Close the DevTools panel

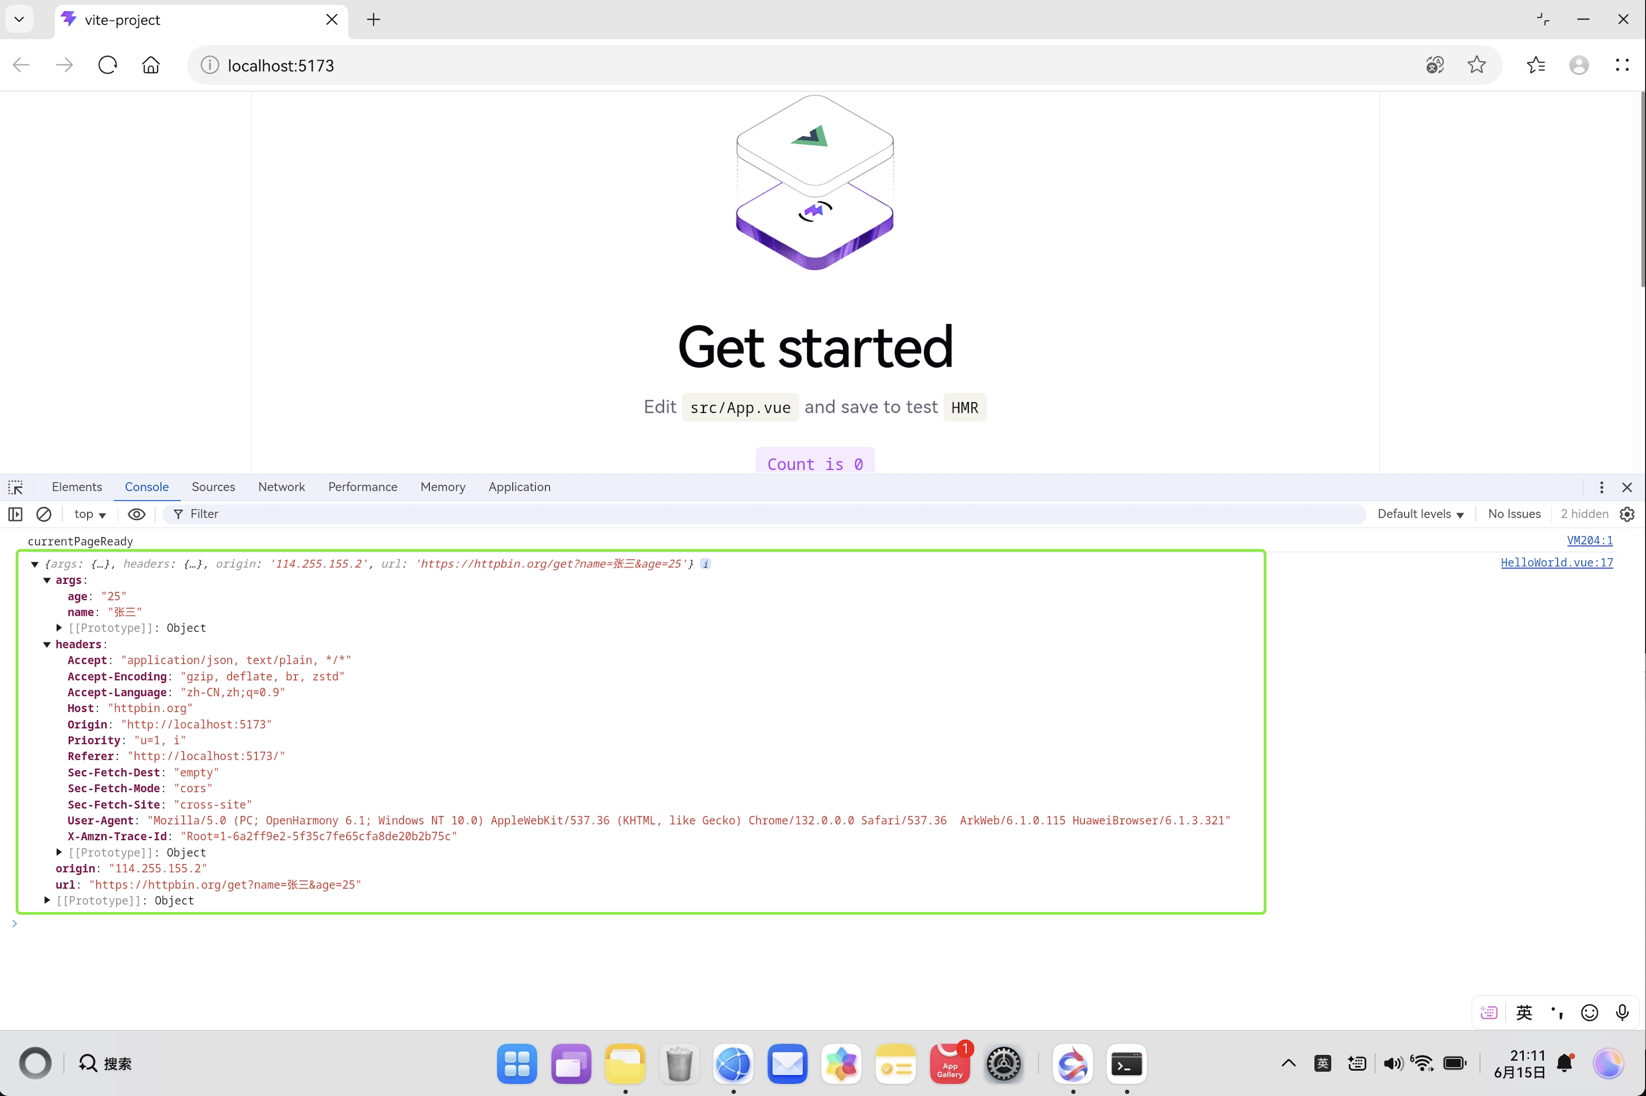(1627, 487)
